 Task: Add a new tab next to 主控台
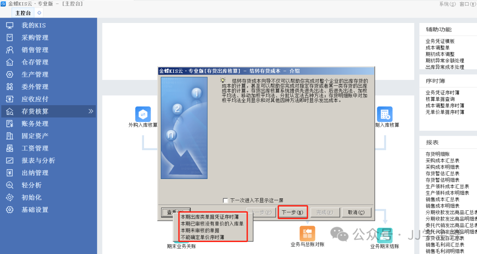pyautogui.click(x=40, y=13)
